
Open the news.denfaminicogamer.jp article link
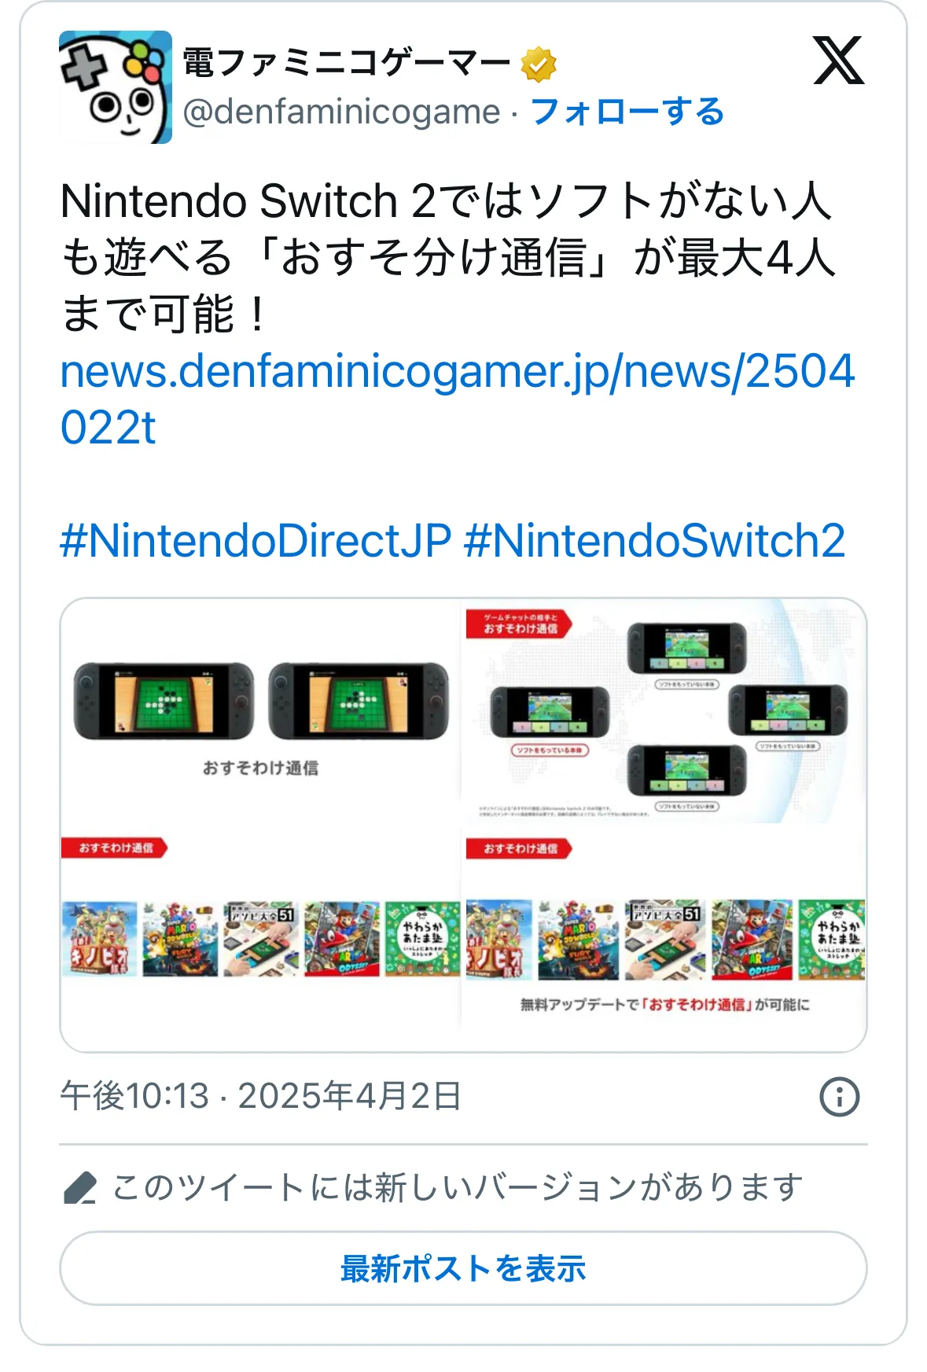[458, 399]
